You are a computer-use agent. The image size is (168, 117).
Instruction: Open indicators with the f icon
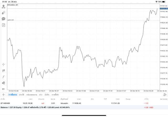pos(3,77)
